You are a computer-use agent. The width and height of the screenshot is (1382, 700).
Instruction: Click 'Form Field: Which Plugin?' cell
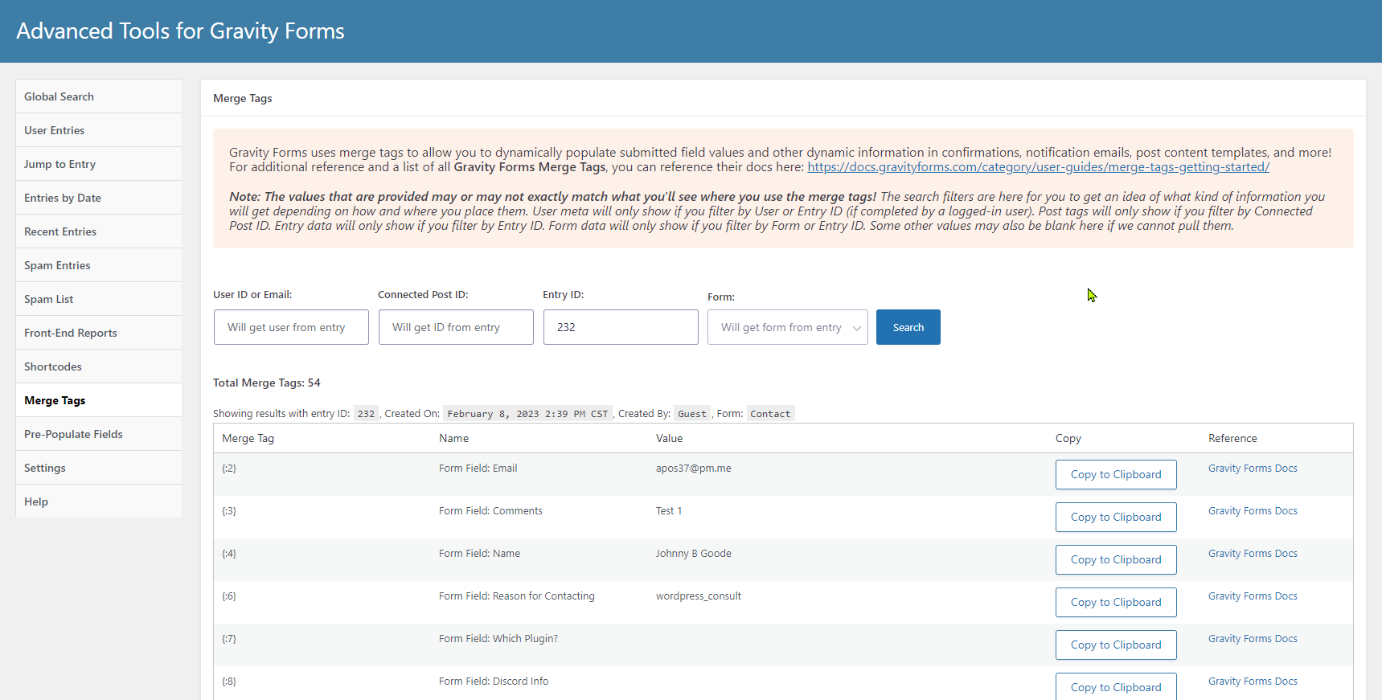click(498, 639)
